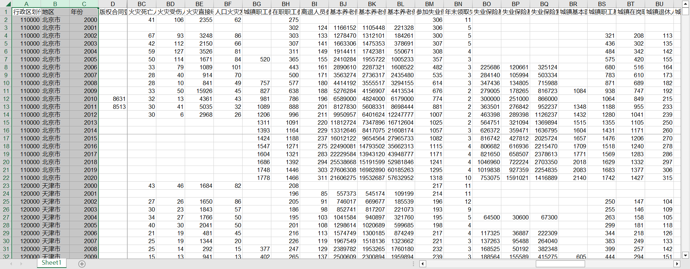The width and height of the screenshot is (690, 269).
Task: Click the horizontal scrollbar left arrow
Action: (x=423, y=264)
